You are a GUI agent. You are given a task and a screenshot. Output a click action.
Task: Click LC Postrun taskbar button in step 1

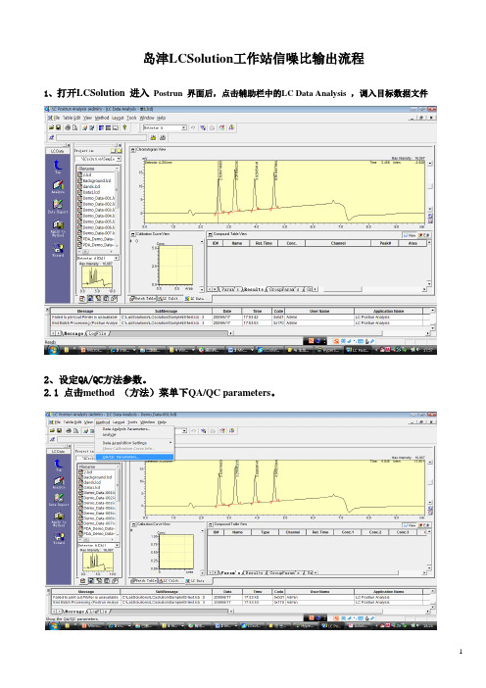356,350
